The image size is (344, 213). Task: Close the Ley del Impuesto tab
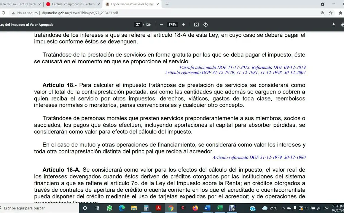[x=157, y=4]
